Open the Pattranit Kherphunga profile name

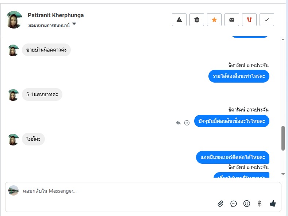pyautogui.click(x=55, y=15)
